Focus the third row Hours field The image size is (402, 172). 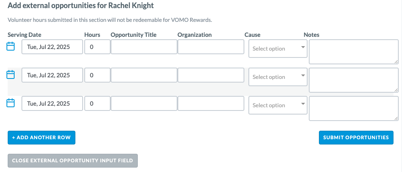(97, 104)
